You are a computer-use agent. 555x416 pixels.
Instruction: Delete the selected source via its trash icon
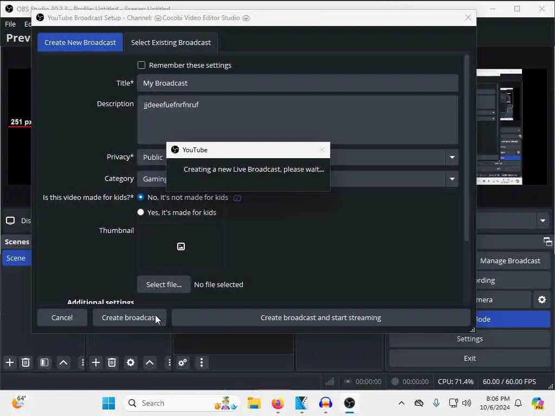(x=112, y=362)
